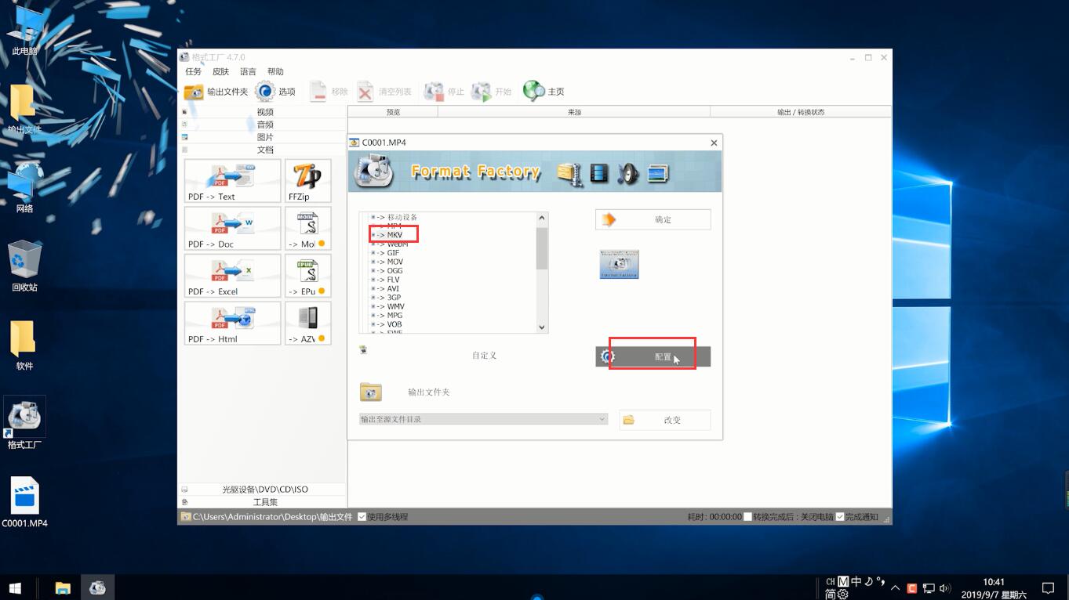Open the 光驱设备\DVD\CD\ISO section

tap(264, 490)
